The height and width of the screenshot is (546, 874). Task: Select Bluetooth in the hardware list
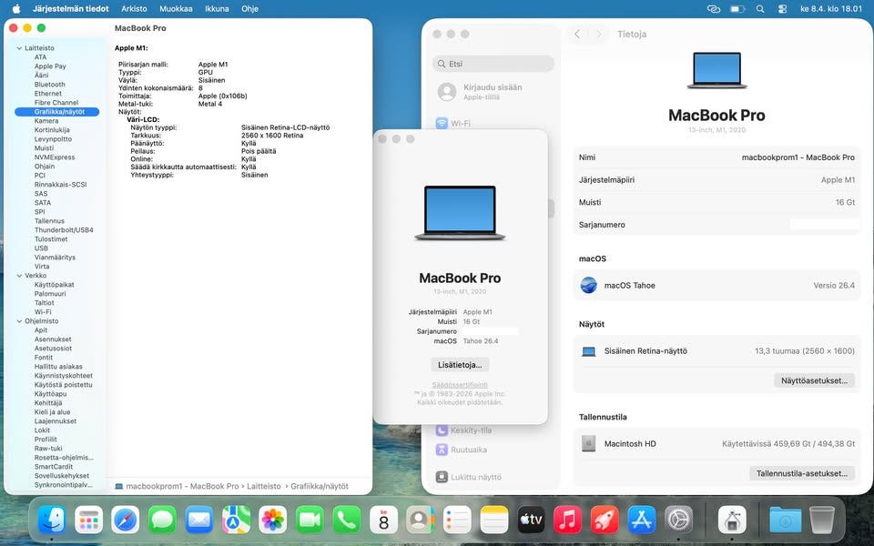point(50,85)
